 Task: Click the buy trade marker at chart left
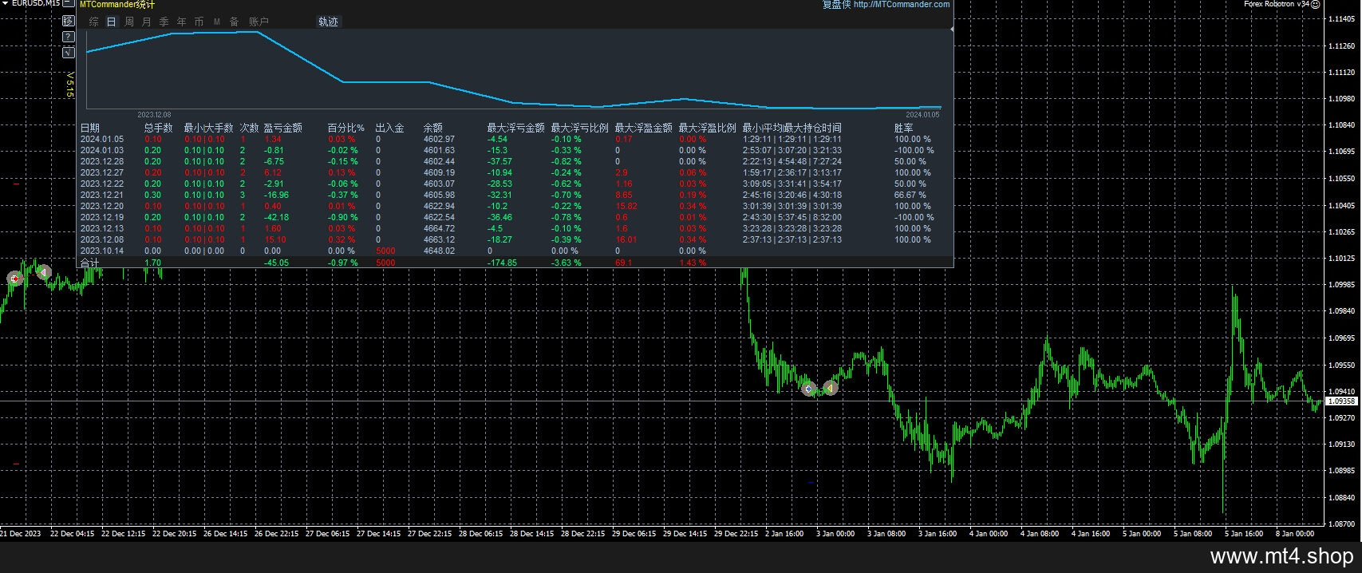coord(14,279)
